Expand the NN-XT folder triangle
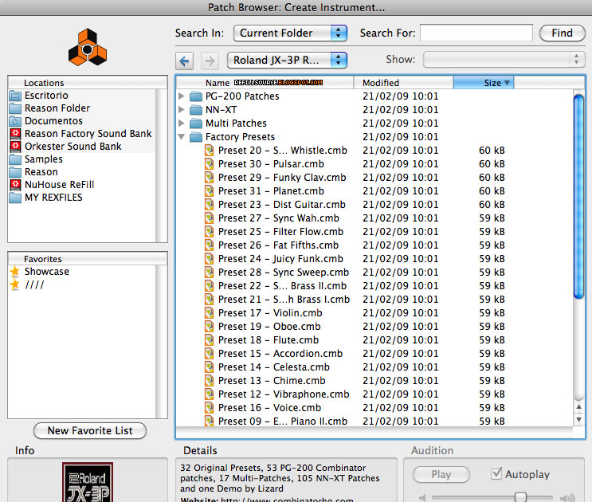The width and height of the screenshot is (592, 502). pyautogui.click(x=182, y=110)
